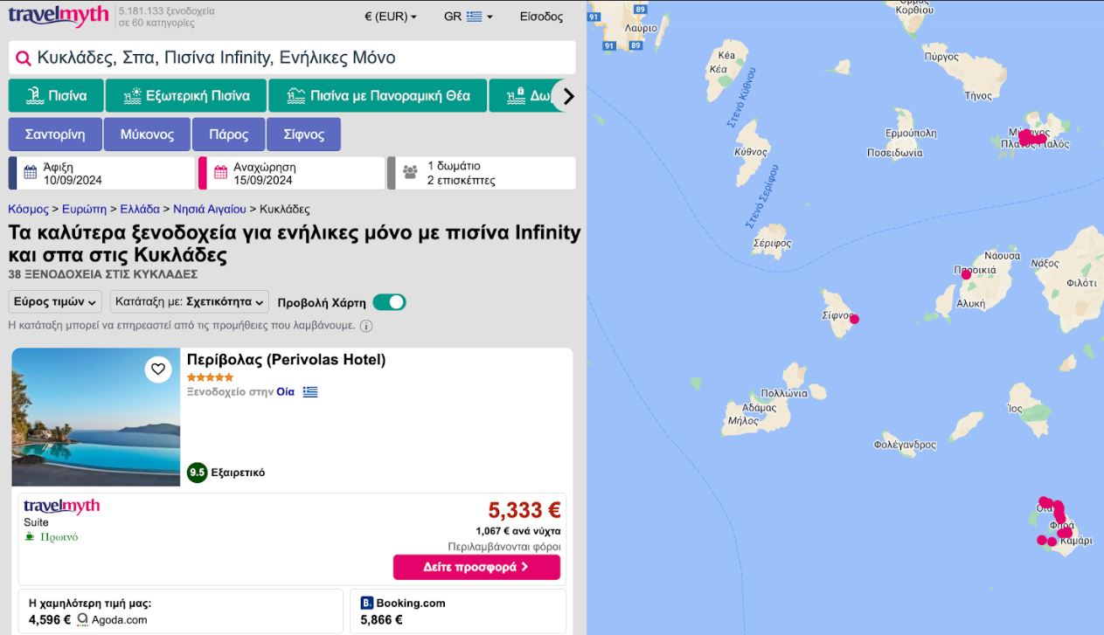Select the Μύκονος island tab
Image resolution: width=1104 pixels, height=635 pixels.
[147, 135]
